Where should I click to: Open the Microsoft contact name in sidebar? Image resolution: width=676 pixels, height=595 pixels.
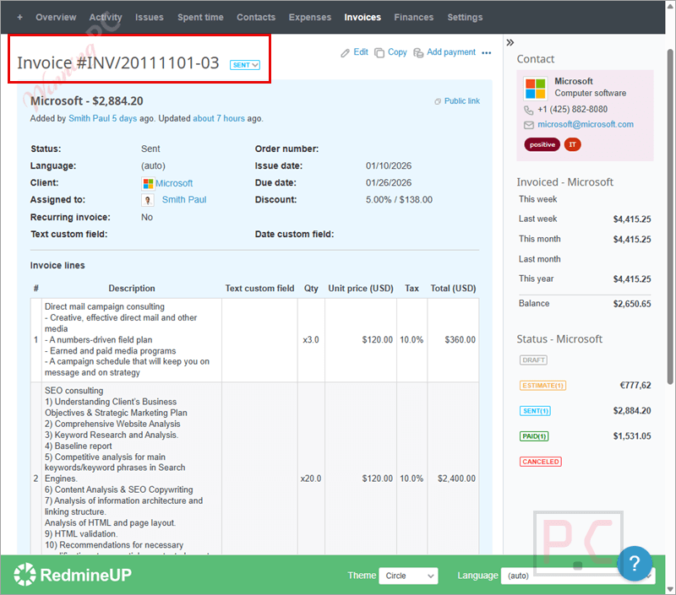(x=574, y=81)
